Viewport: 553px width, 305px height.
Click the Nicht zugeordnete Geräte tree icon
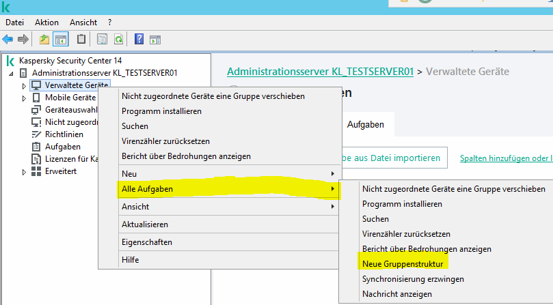pyautogui.click(x=36, y=122)
